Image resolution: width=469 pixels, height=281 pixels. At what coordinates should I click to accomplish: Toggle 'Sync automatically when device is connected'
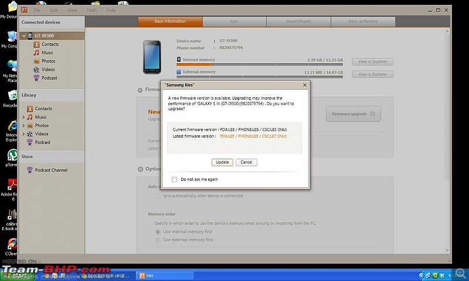(x=158, y=196)
